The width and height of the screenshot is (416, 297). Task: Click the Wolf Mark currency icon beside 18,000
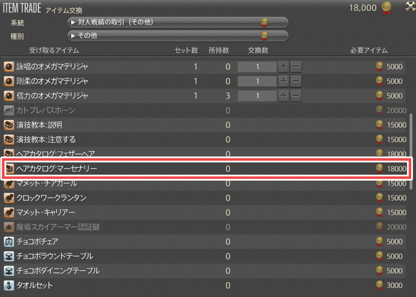pos(386,7)
